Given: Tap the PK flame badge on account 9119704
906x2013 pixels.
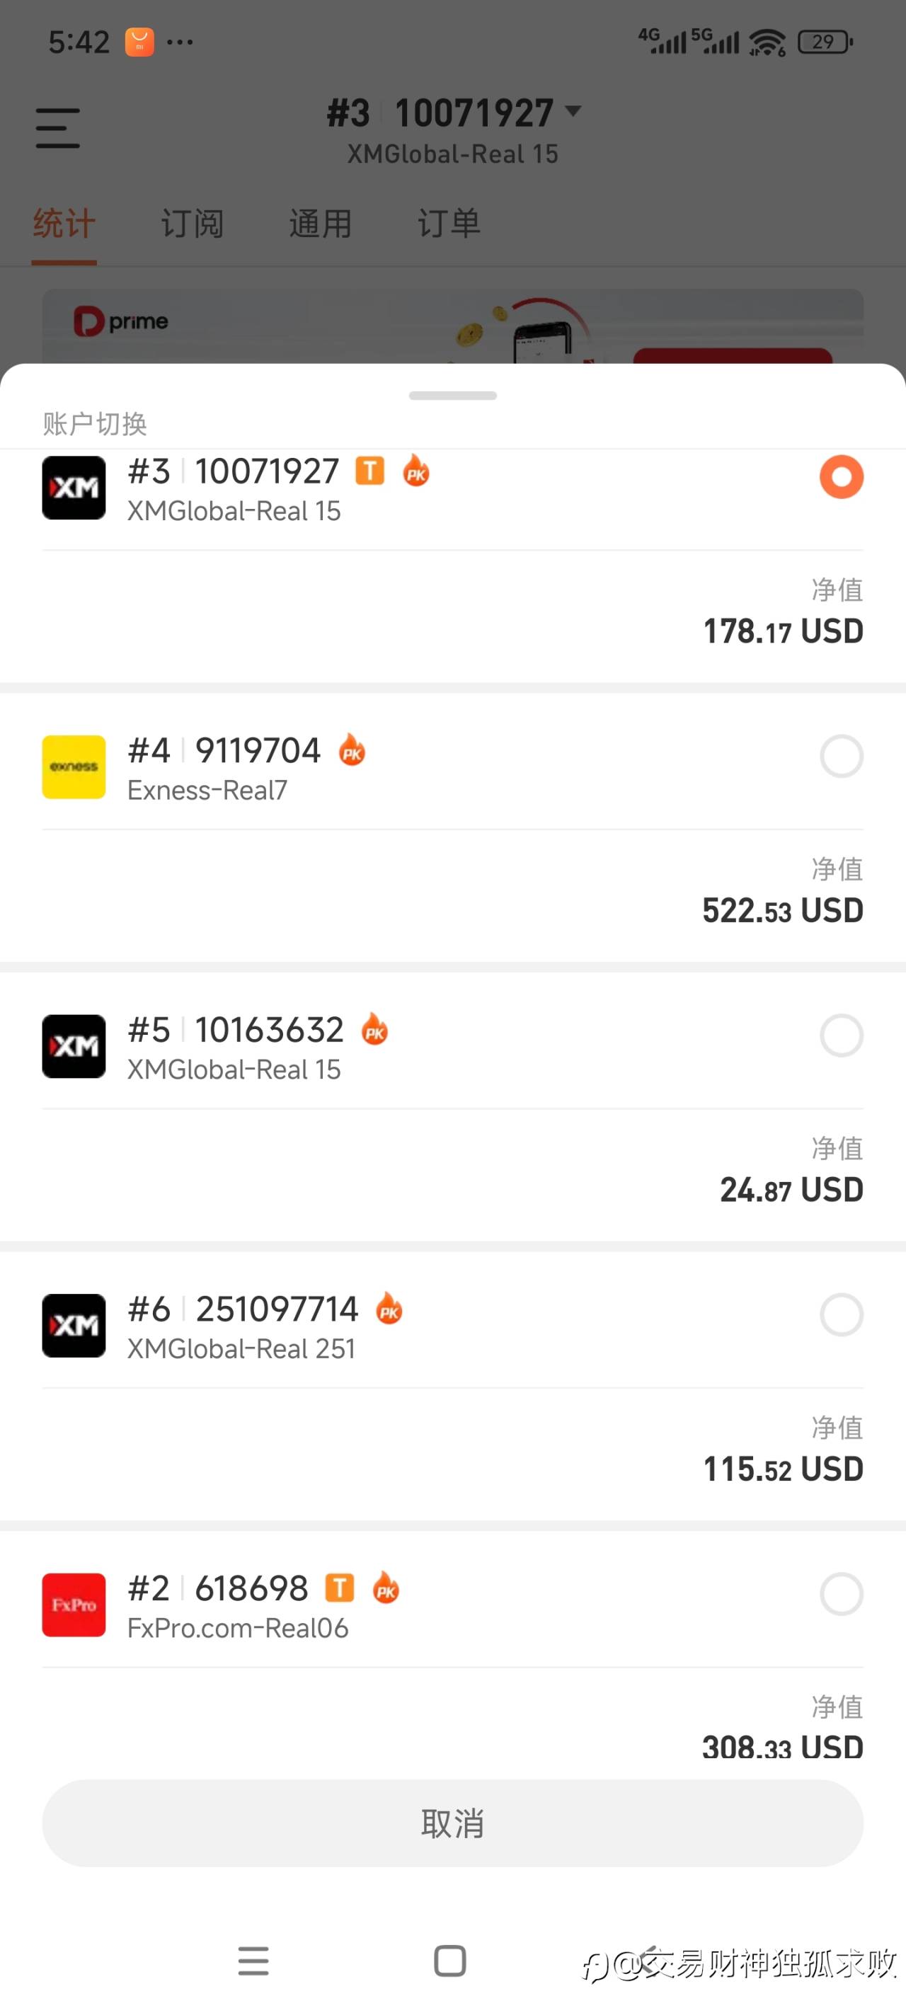Looking at the screenshot, I should (352, 750).
